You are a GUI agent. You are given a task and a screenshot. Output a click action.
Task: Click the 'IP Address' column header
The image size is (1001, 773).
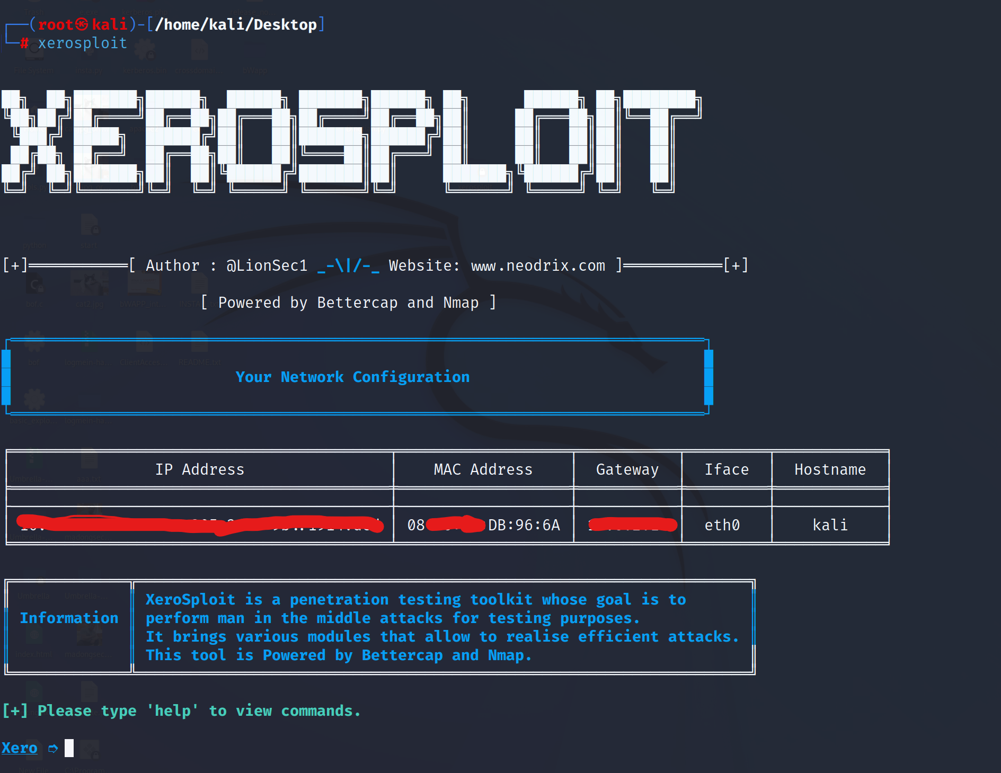pos(200,469)
